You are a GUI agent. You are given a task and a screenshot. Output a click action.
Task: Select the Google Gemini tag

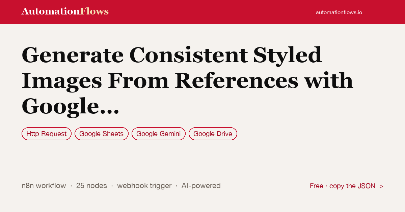pyautogui.click(x=159, y=134)
